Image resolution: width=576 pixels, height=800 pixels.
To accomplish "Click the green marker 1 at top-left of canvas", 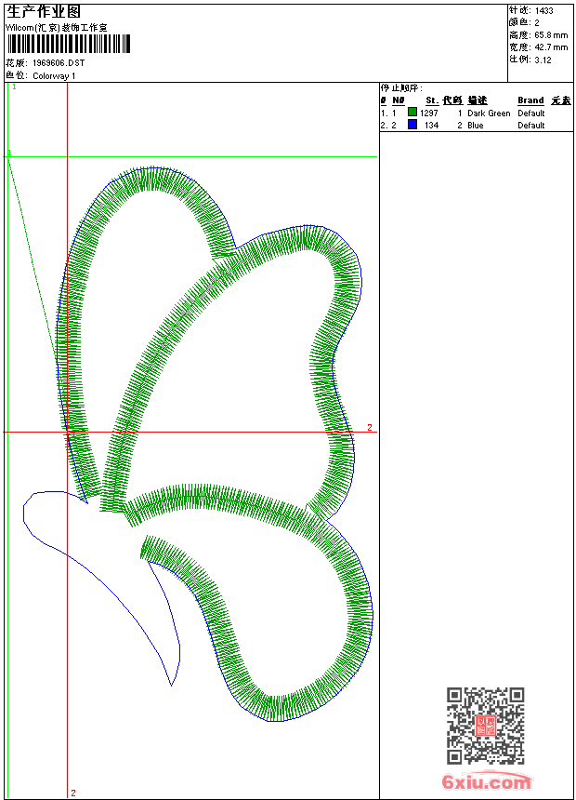I will click(14, 87).
